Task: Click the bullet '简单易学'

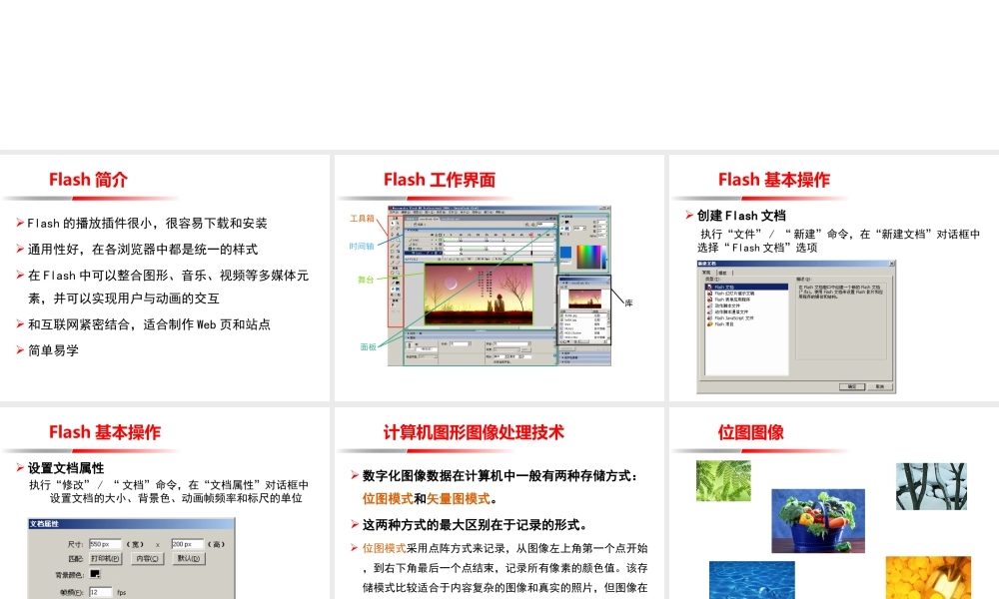Action: (53, 350)
